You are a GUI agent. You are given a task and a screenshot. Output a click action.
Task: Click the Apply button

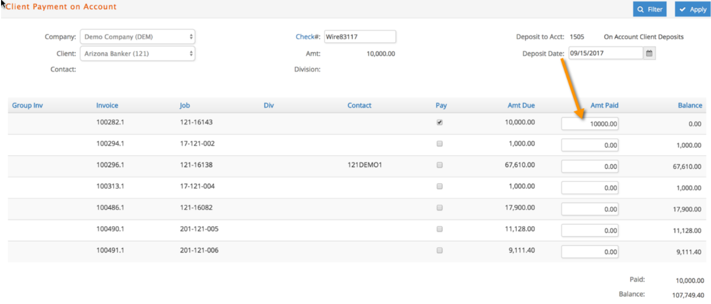[x=693, y=9]
